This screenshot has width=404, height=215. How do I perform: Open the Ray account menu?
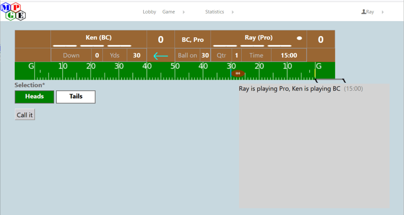370,12
